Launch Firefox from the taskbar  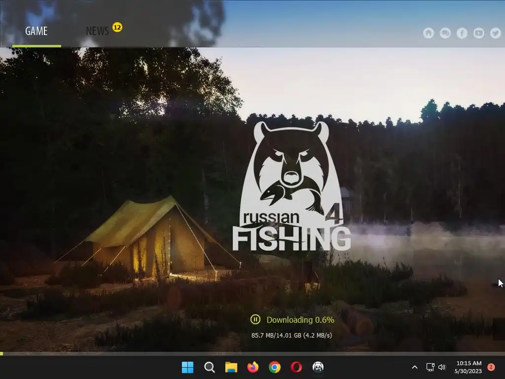click(x=253, y=367)
